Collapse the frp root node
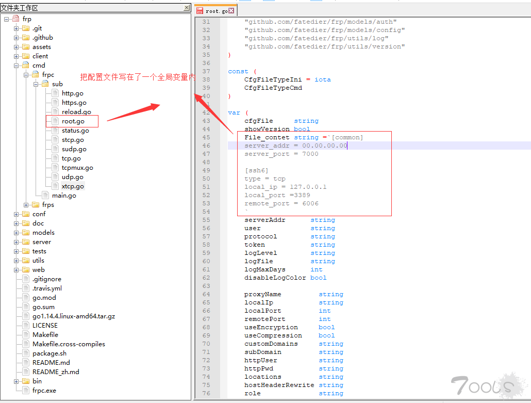 (x=6, y=19)
